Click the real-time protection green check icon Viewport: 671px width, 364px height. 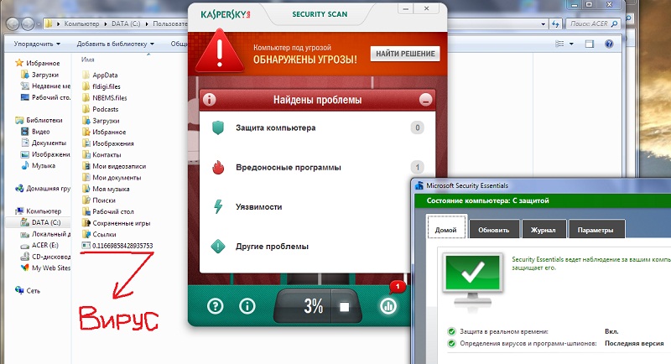(x=451, y=331)
